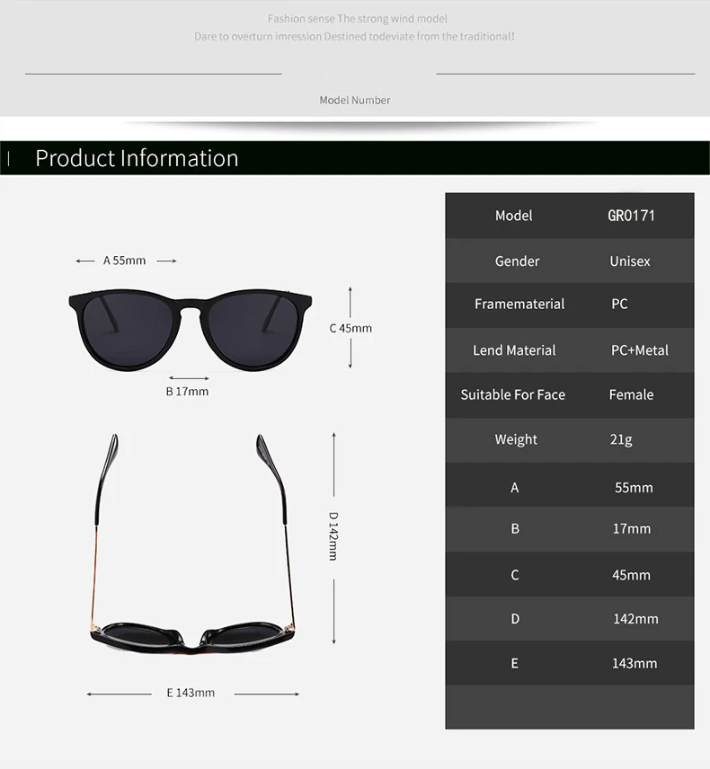The width and height of the screenshot is (710, 769).
Task: Click the 'B 17mm' bridge width label
Action: [187, 392]
